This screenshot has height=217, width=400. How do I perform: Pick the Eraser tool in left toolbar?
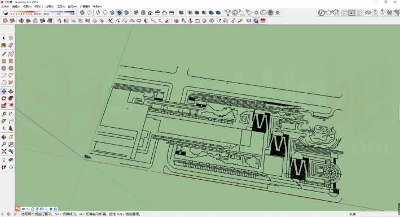[11, 46]
